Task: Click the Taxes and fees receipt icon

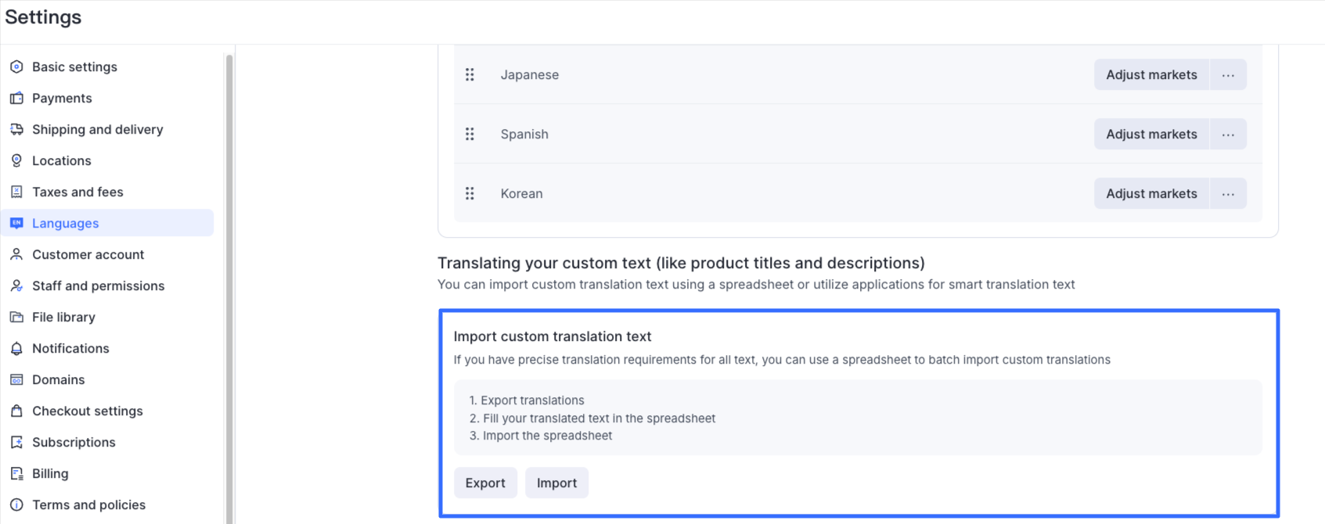Action: [16, 192]
